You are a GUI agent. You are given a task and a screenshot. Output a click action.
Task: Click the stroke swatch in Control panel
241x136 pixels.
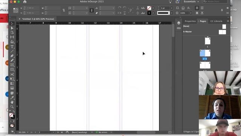[149, 13]
